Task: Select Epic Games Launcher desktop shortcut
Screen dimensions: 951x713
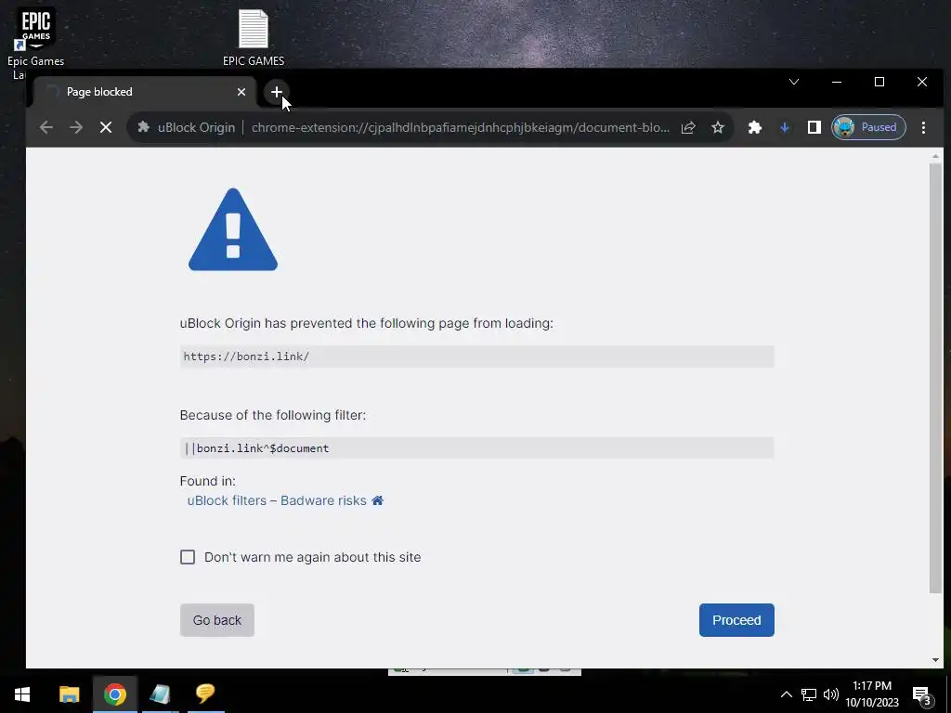Action: click(36, 44)
